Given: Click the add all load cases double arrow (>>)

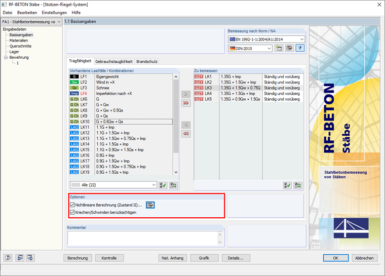Looking at the screenshot, I should 186,103.
